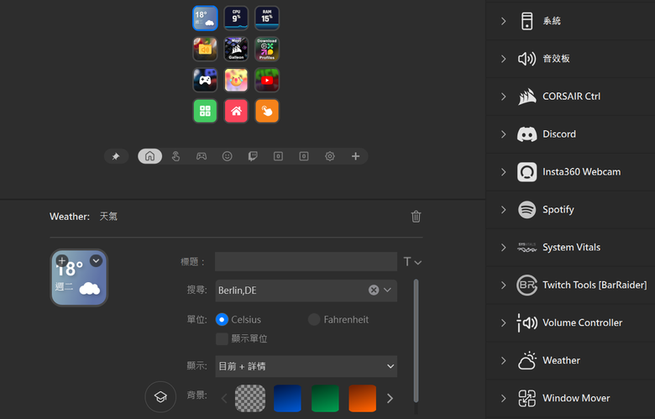Clear the Berlin,DE search entry
The height and width of the screenshot is (419, 655).
point(374,290)
